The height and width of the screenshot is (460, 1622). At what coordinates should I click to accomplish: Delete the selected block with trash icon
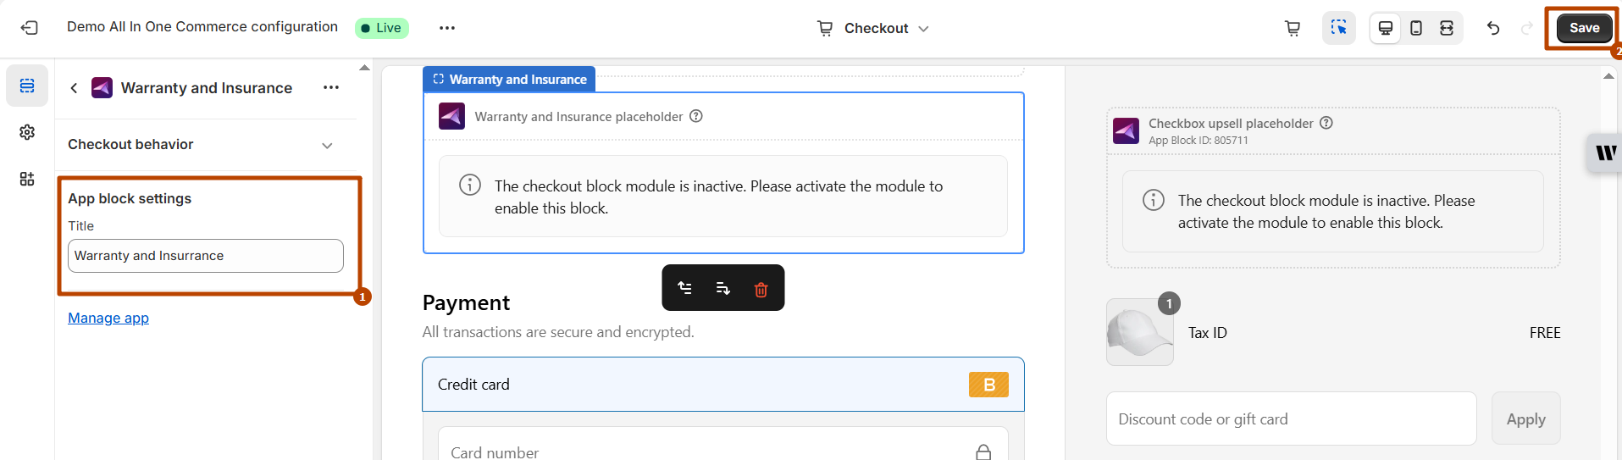(761, 289)
